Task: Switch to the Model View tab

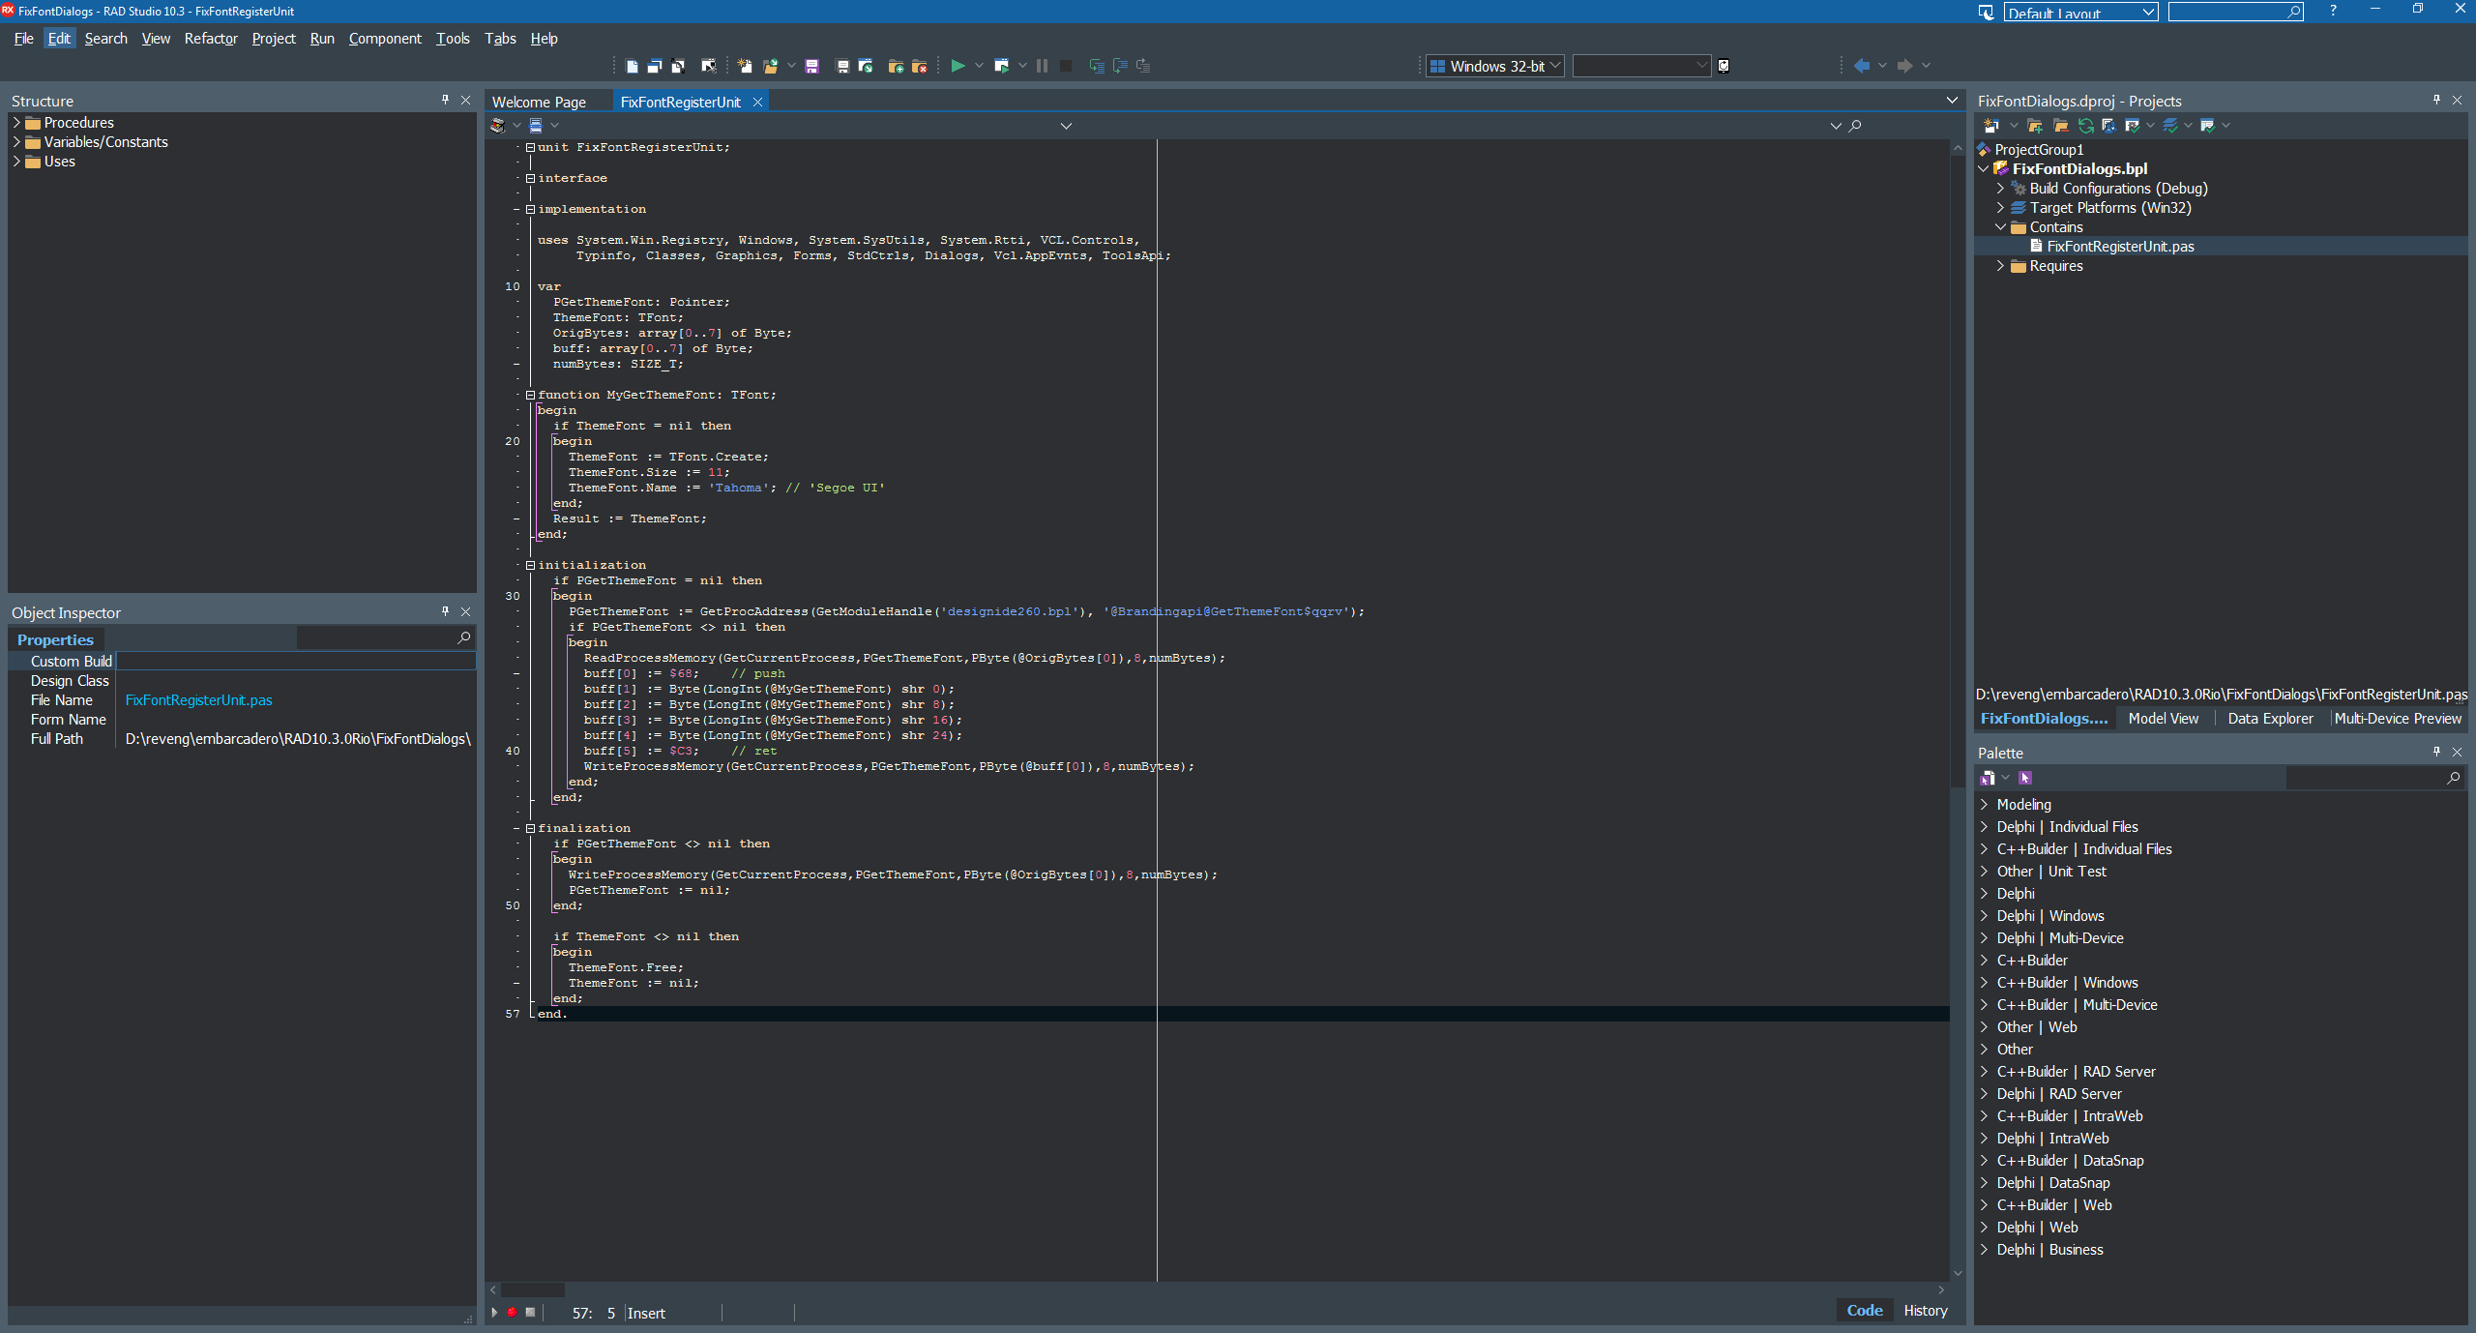Action: (x=2163, y=719)
